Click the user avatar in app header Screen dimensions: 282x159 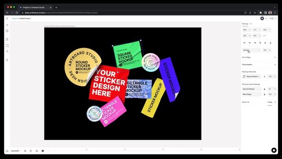262,19
